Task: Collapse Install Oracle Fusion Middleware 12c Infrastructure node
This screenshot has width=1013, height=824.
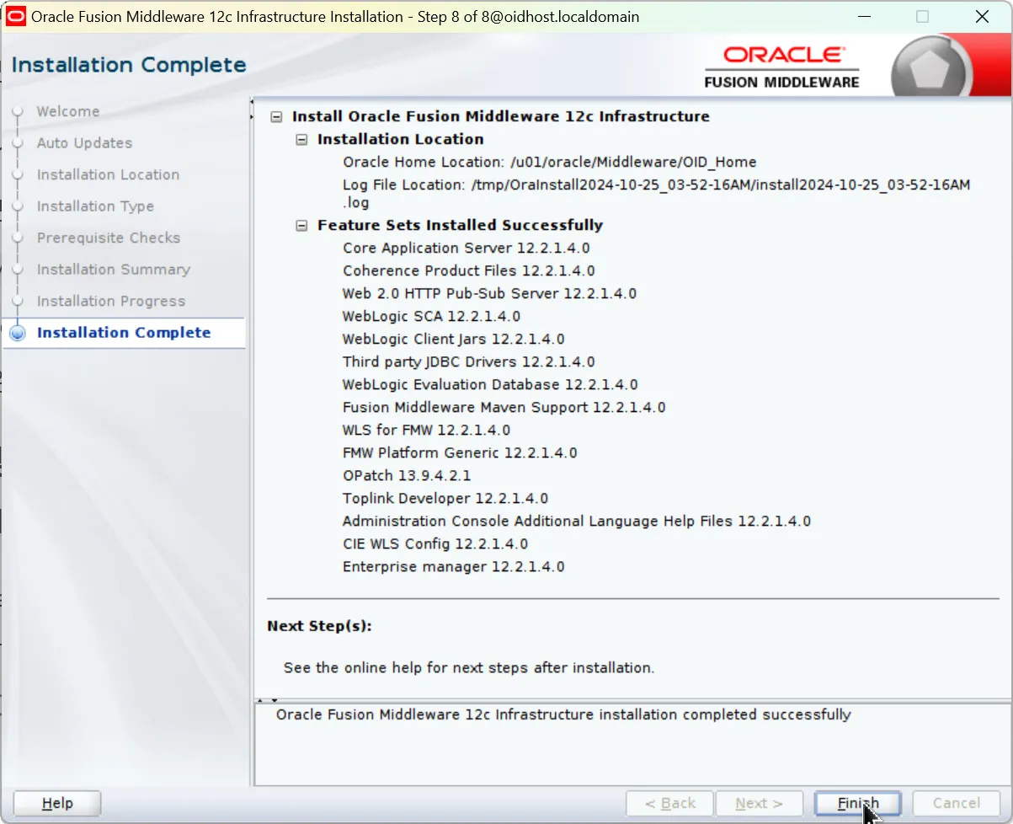Action: (x=276, y=117)
